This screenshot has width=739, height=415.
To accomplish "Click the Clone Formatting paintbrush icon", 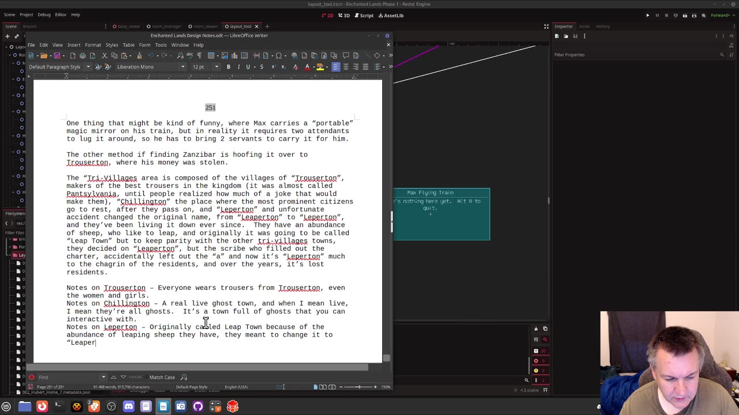I will click(139, 55).
